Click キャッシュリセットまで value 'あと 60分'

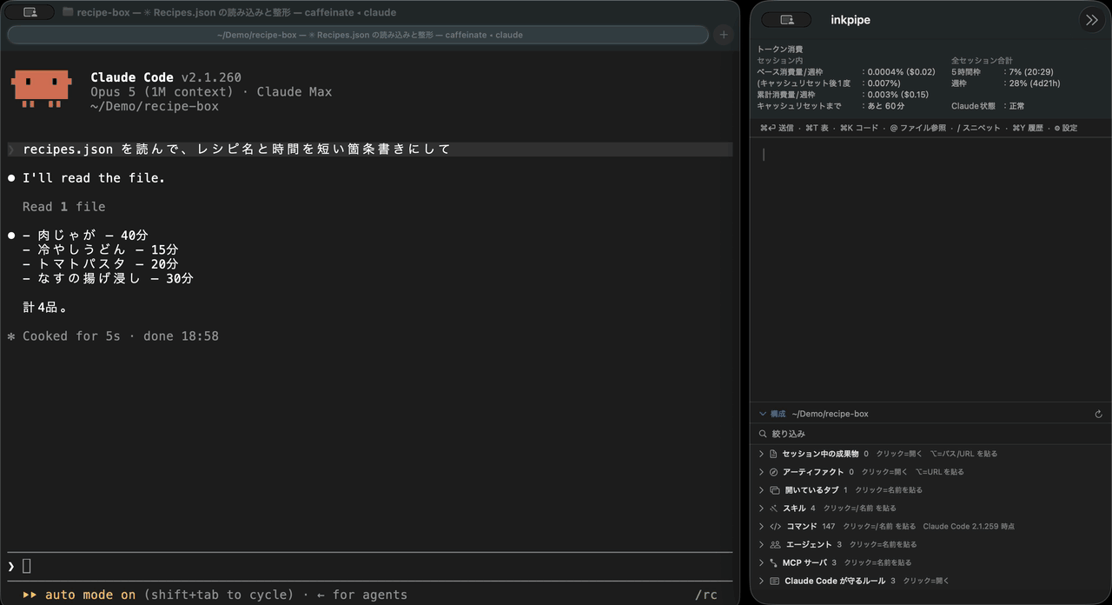pyautogui.click(x=885, y=106)
